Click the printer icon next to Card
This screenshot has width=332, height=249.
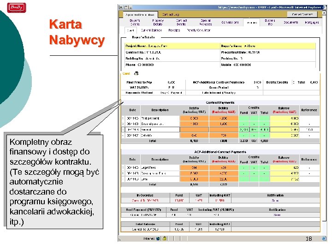point(136,73)
